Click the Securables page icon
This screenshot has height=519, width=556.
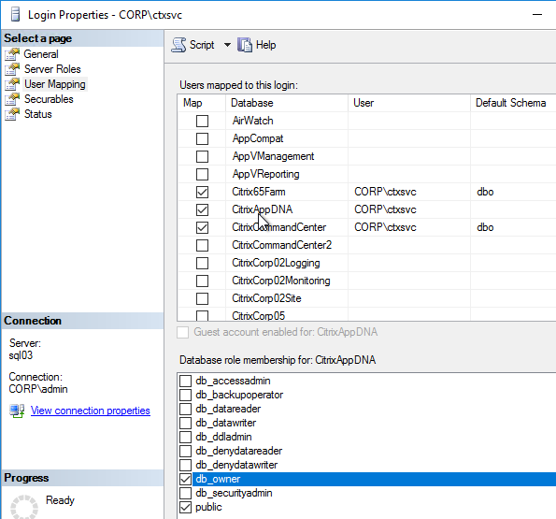pos(12,99)
